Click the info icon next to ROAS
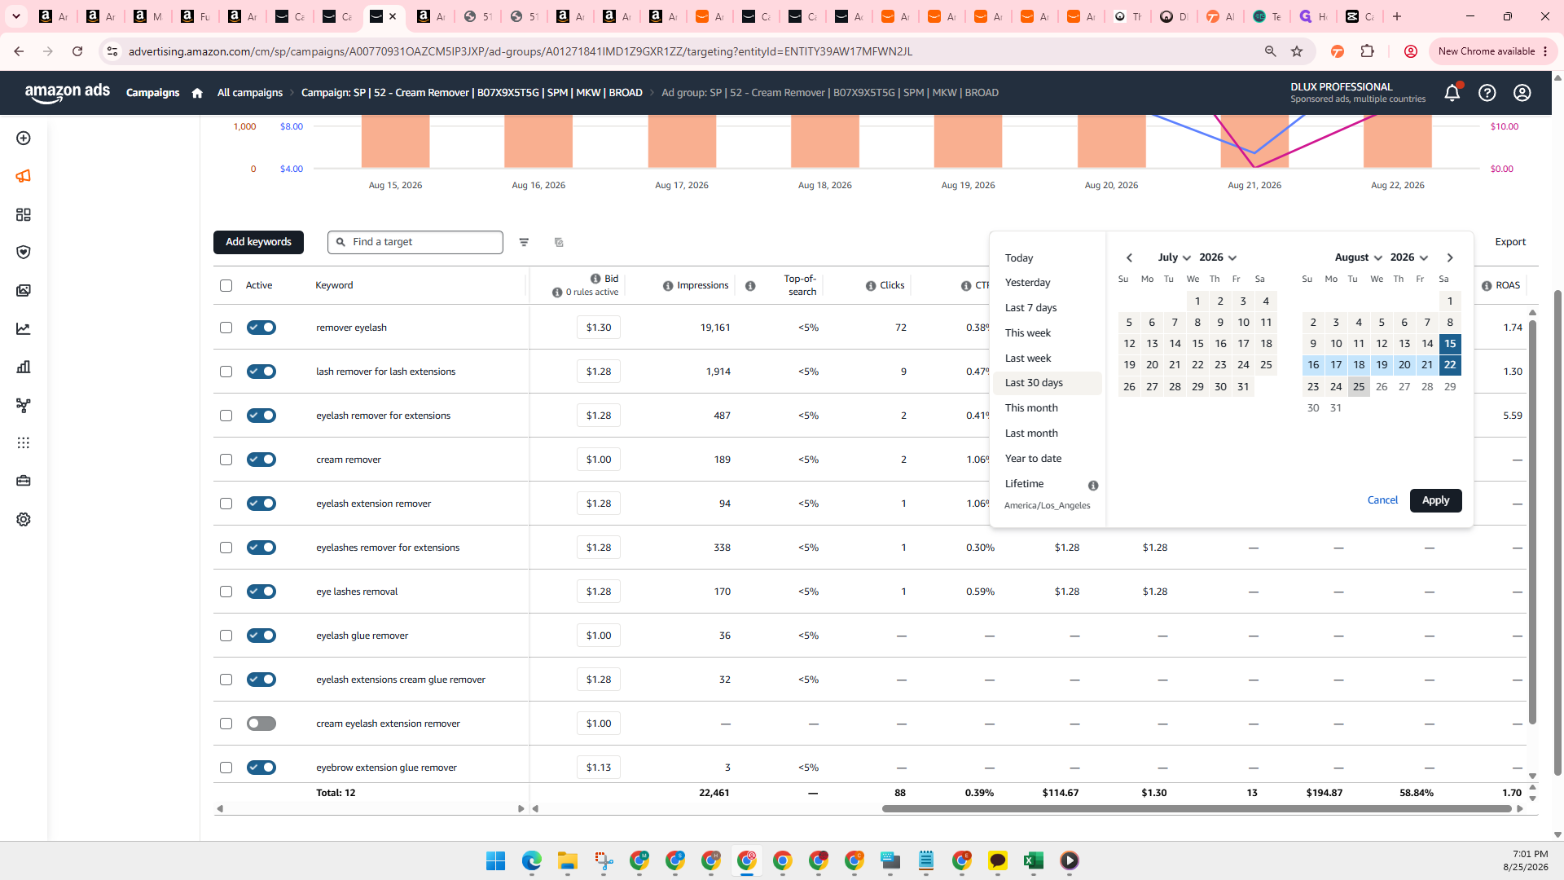 click(1487, 286)
